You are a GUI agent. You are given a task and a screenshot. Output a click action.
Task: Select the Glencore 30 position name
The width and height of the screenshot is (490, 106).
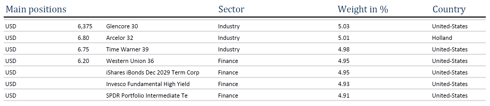[x=122, y=26]
